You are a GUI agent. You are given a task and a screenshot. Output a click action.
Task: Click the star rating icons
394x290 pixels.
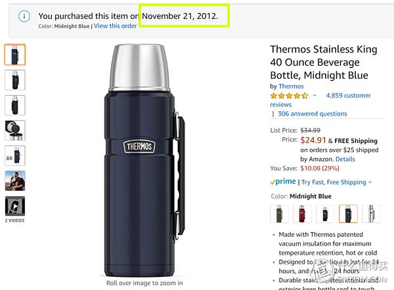pyautogui.click(x=289, y=96)
